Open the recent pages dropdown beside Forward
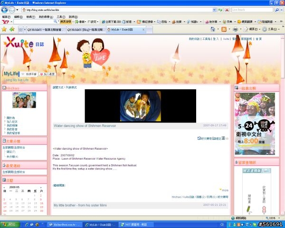The height and width of the screenshot is (228, 285). tap(17, 10)
